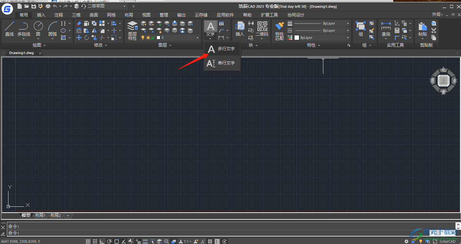This screenshot has height=244, width=461.
Task: Switch to the 布局2 layout tab
Action: (x=56, y=215)
